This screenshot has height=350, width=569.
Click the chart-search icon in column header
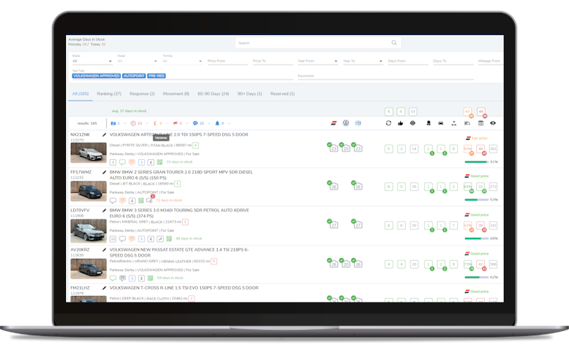click(x=467, y=123)
